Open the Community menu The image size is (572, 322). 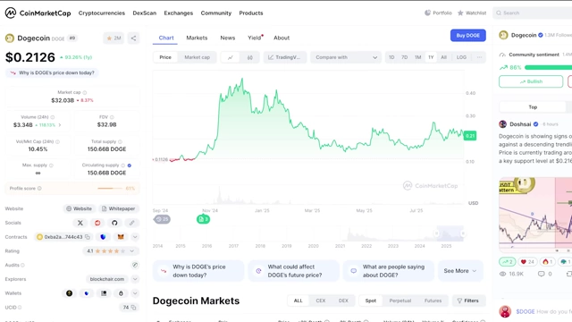pos(216,13)
